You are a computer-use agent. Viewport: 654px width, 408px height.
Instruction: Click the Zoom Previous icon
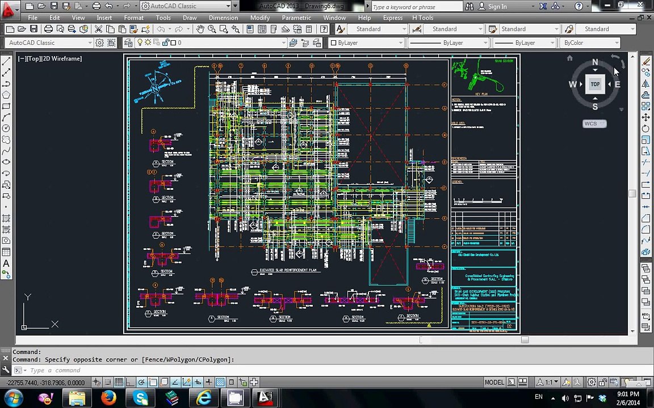(236, 29)
